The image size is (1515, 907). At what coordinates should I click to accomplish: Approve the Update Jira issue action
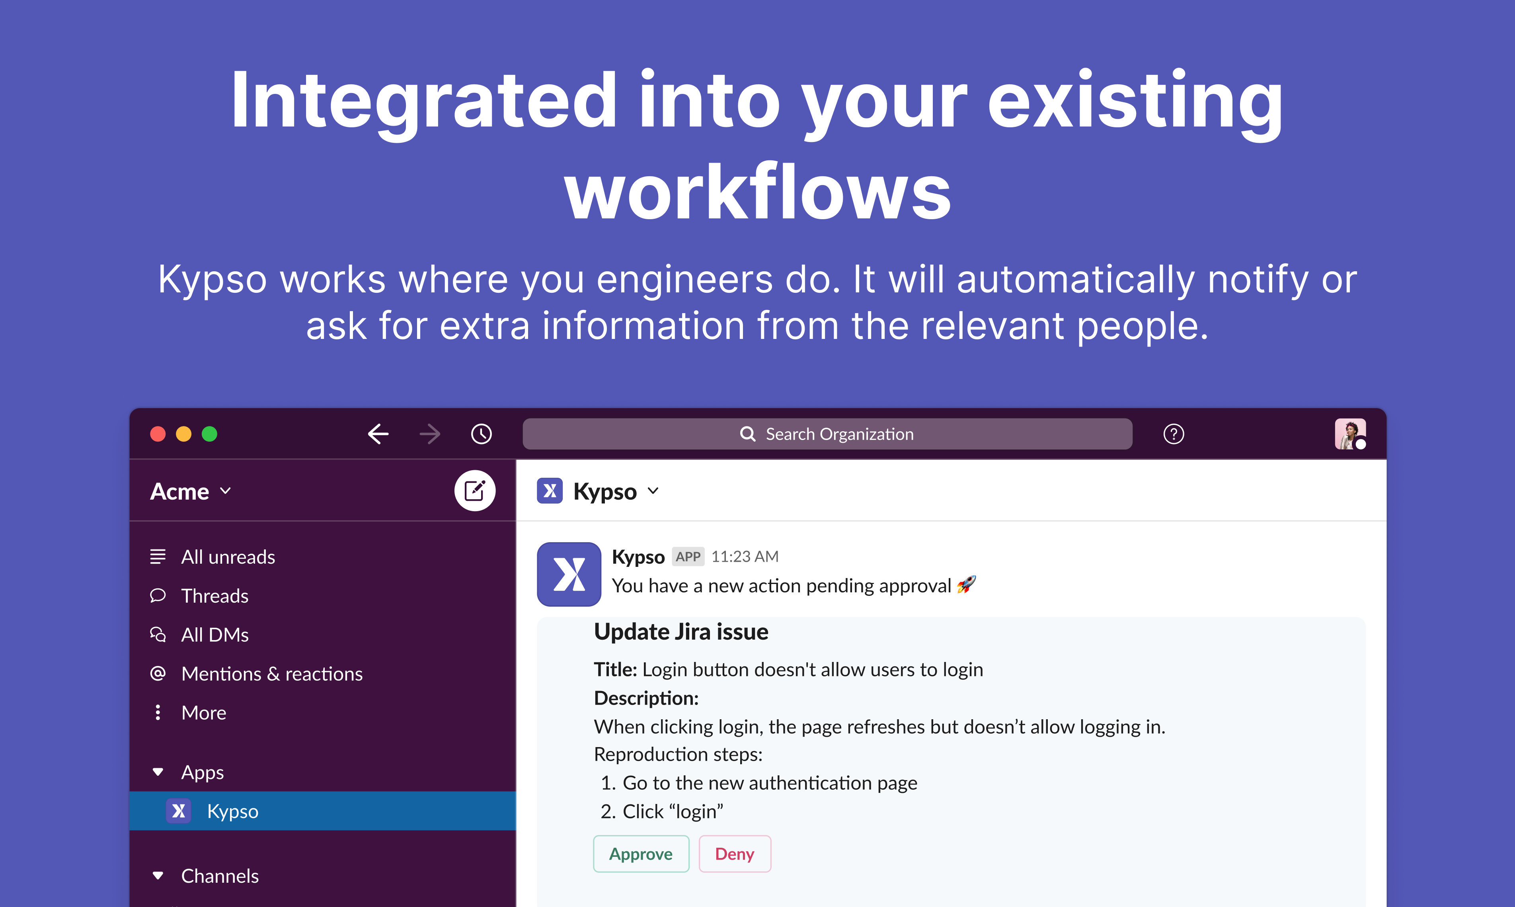[641, 854]
